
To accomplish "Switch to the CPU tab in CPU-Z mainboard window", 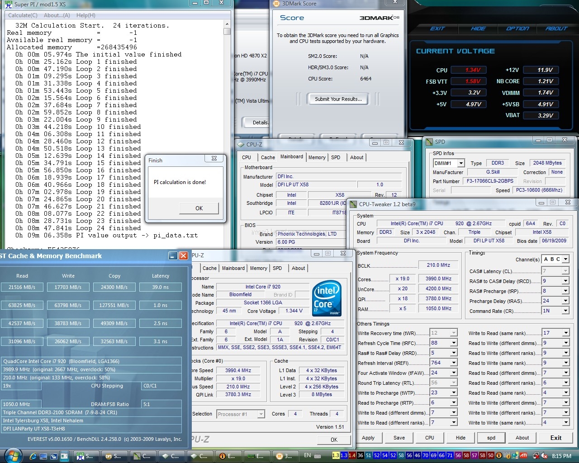I will [x=247, y=157].
